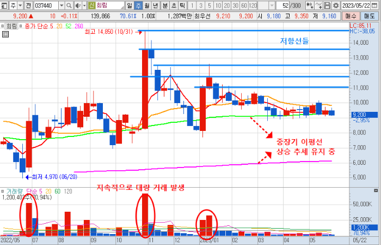This screenshot has width=381, height=245.
Task: Save chart with the floppy disk icon
Action: point(327,5)
